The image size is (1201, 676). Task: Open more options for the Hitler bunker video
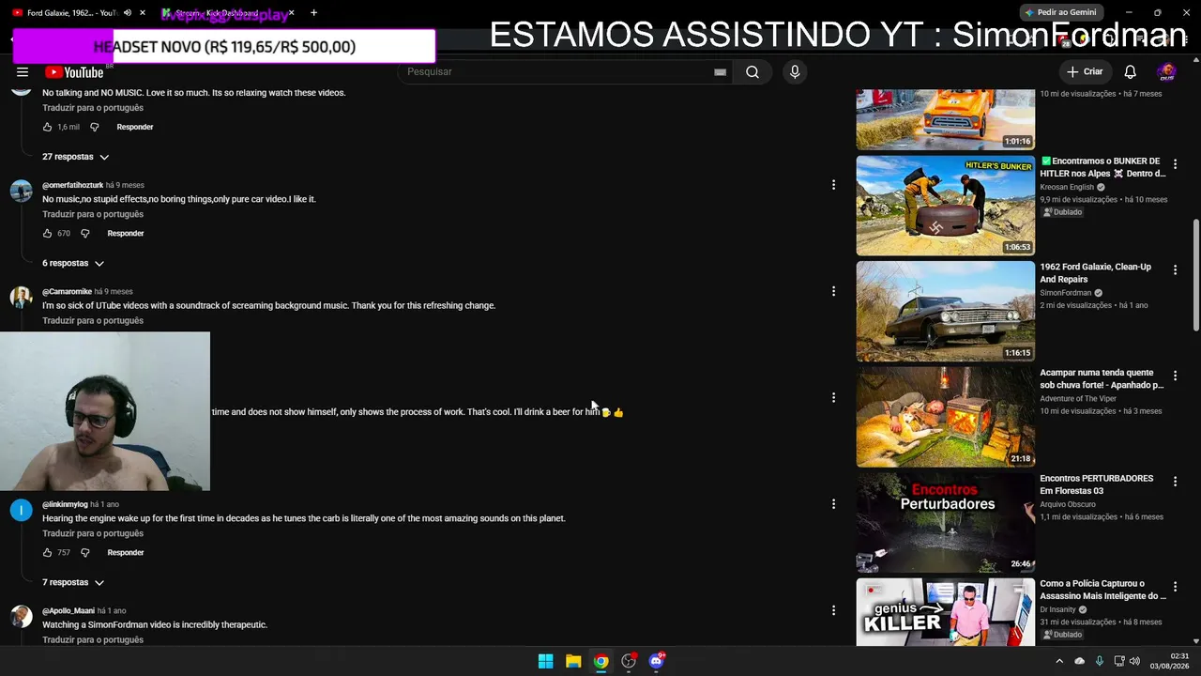(1175, 164)
